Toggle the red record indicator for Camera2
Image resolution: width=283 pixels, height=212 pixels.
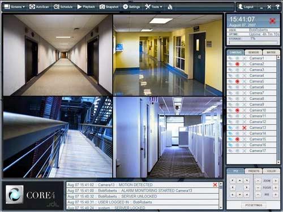pos(237,64)
